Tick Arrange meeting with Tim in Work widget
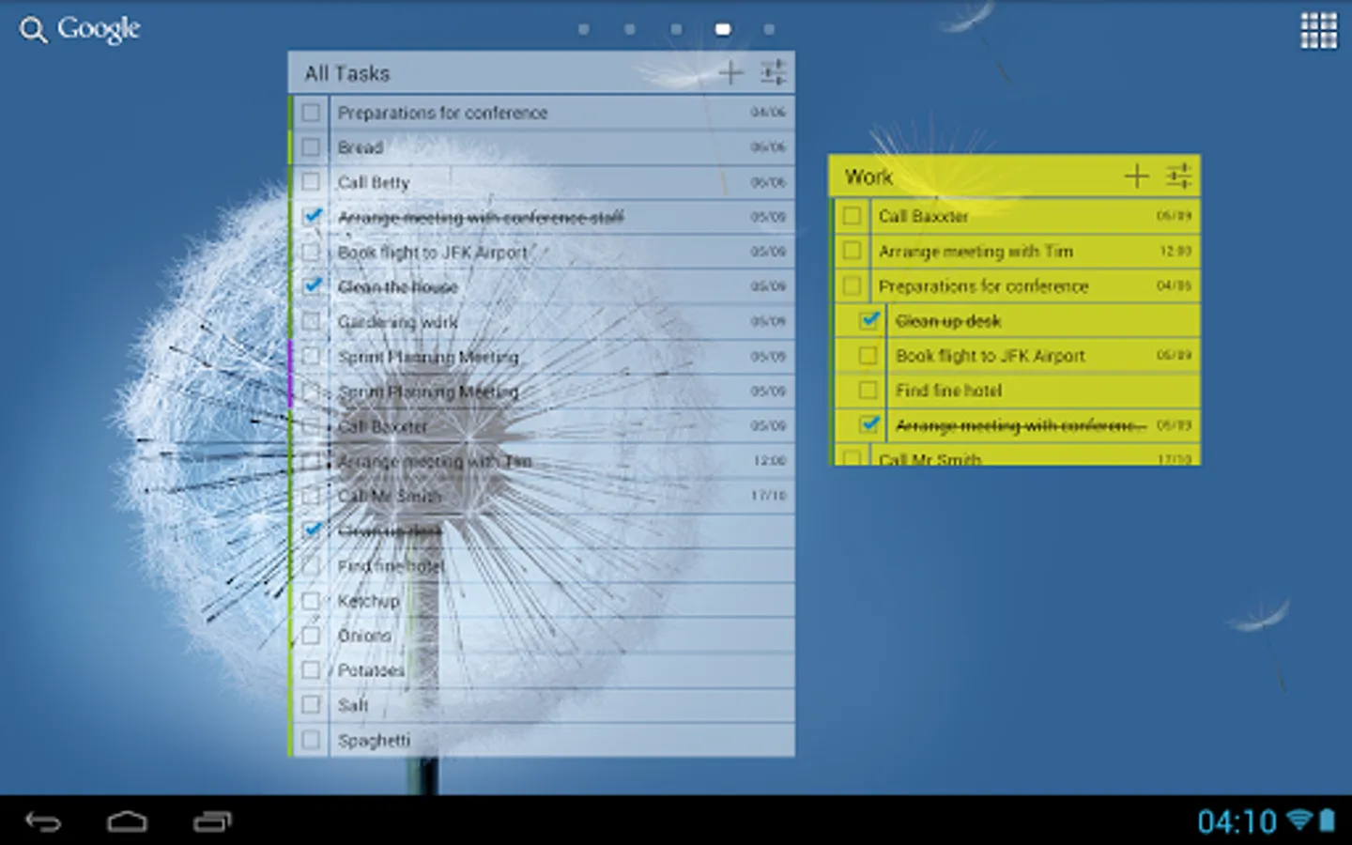Image resolution: width=1352 pixels, height=845 pixels. 852,251
